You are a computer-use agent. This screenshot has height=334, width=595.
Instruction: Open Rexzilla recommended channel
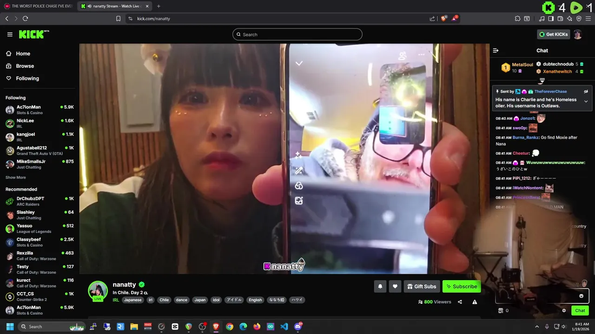40,256
